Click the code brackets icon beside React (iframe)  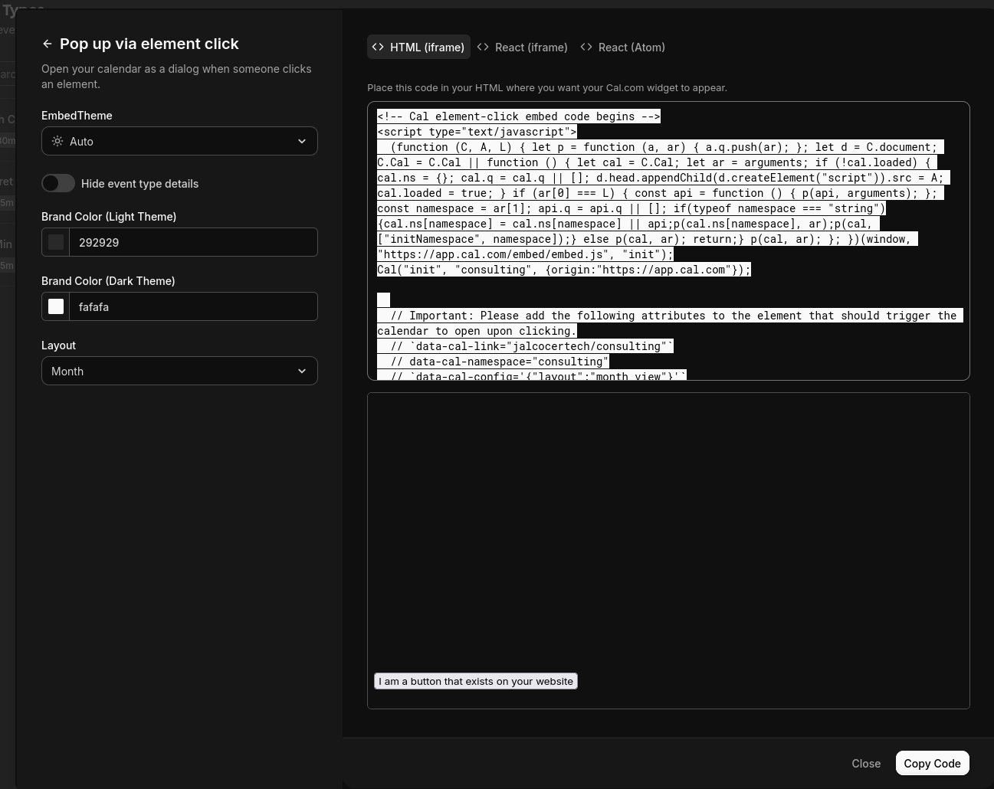tap(483, 47)
